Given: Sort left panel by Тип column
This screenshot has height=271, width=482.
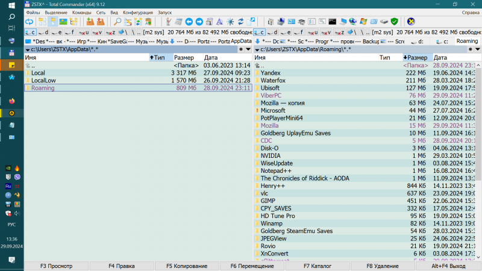Looking at the screenshot, I should point(160,58).
